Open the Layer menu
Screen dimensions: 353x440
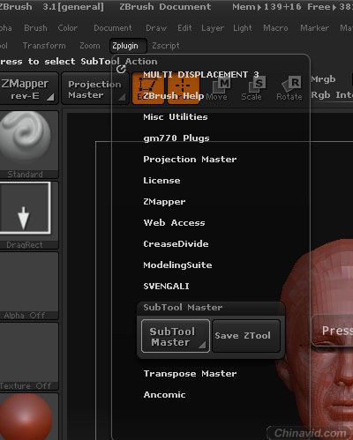213,28
